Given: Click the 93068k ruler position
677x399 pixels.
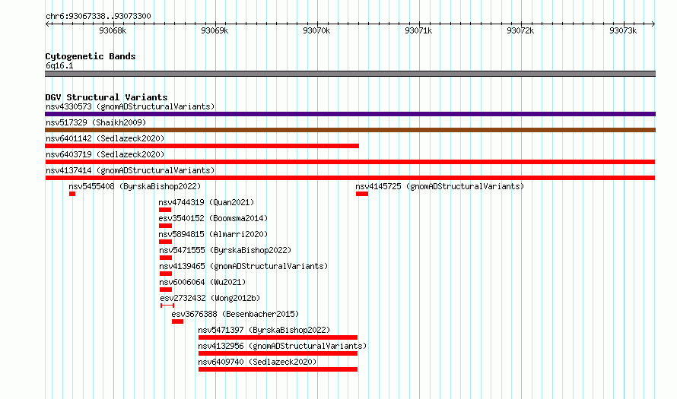Looking at the screenshot, I should pos(113,30).
